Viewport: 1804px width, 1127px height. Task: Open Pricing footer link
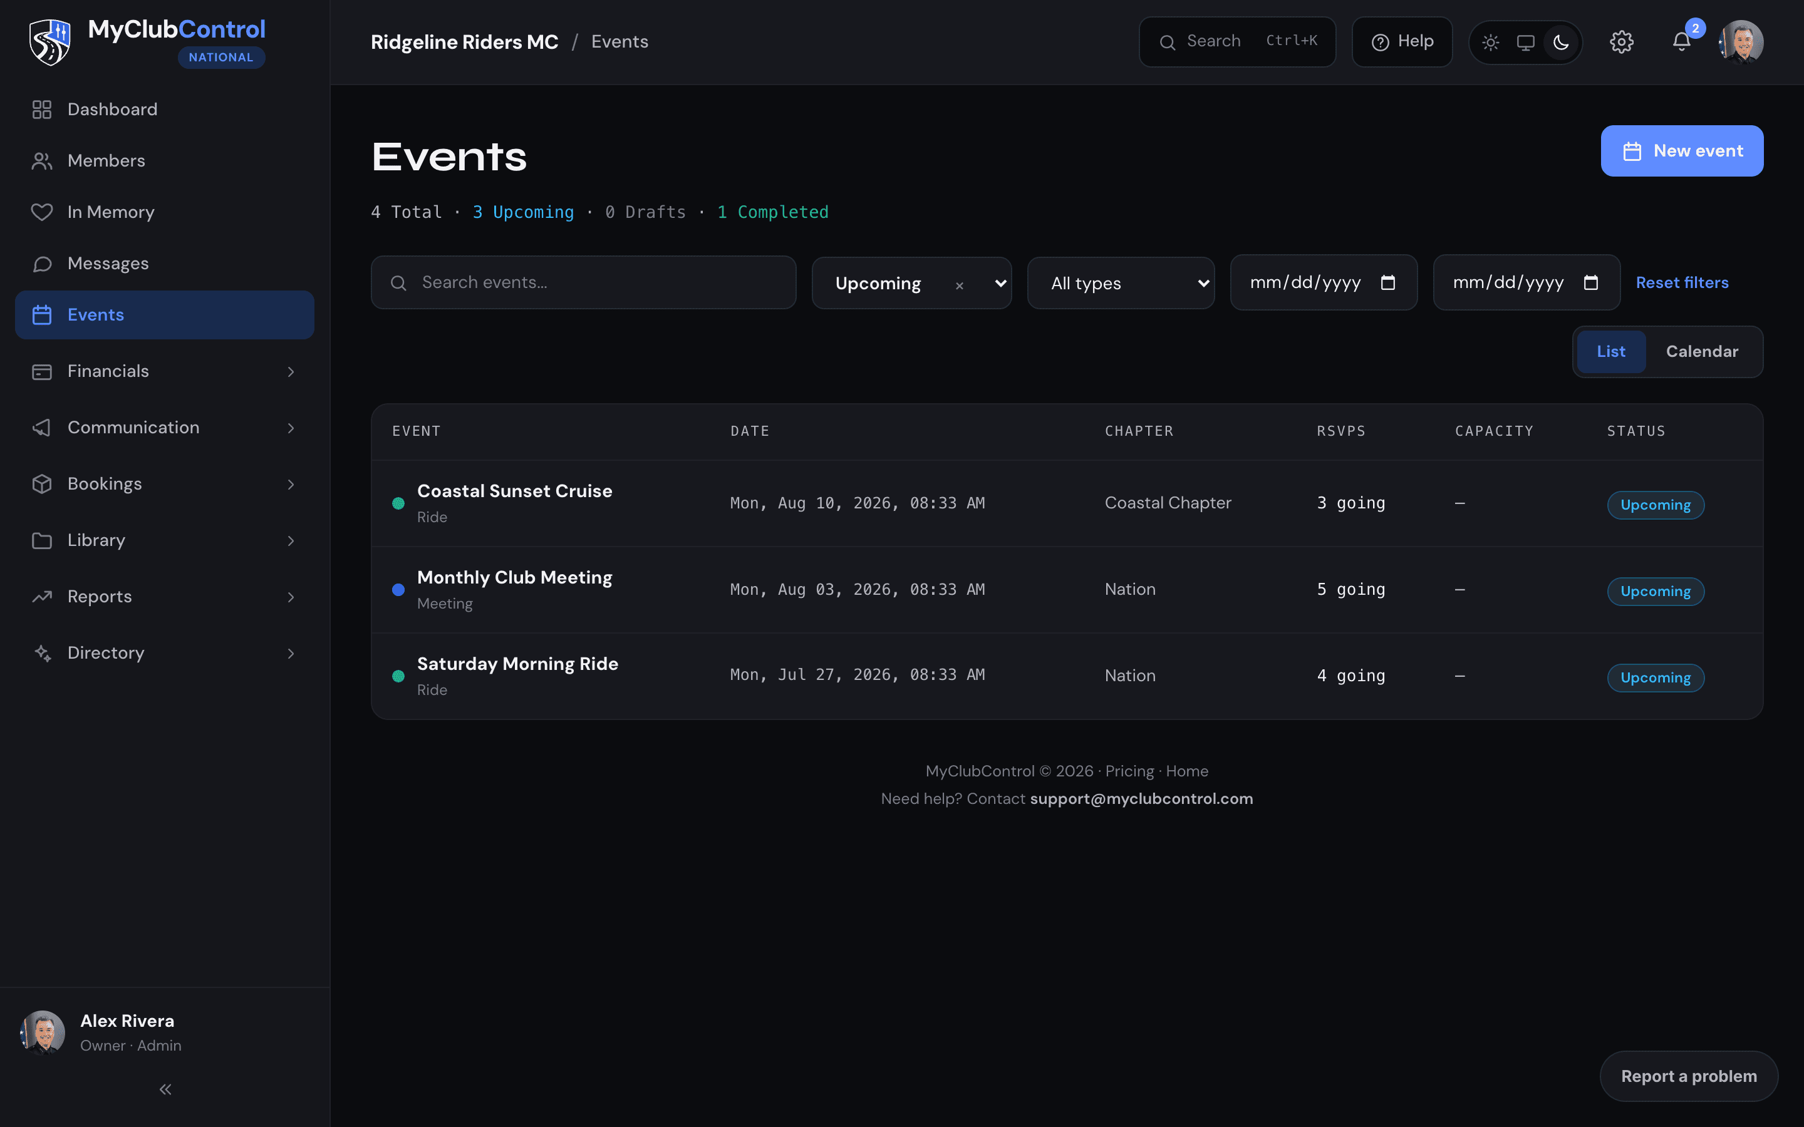coord(1129,771)
